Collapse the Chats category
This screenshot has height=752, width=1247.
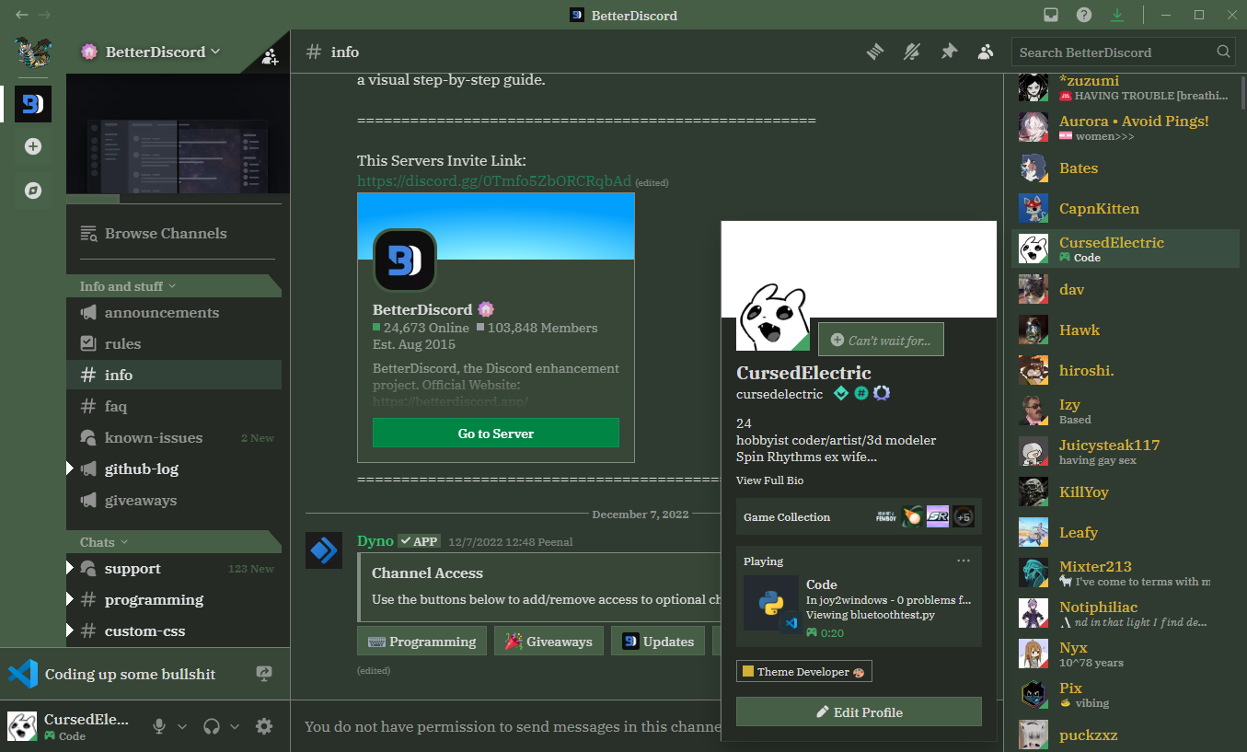104,542
